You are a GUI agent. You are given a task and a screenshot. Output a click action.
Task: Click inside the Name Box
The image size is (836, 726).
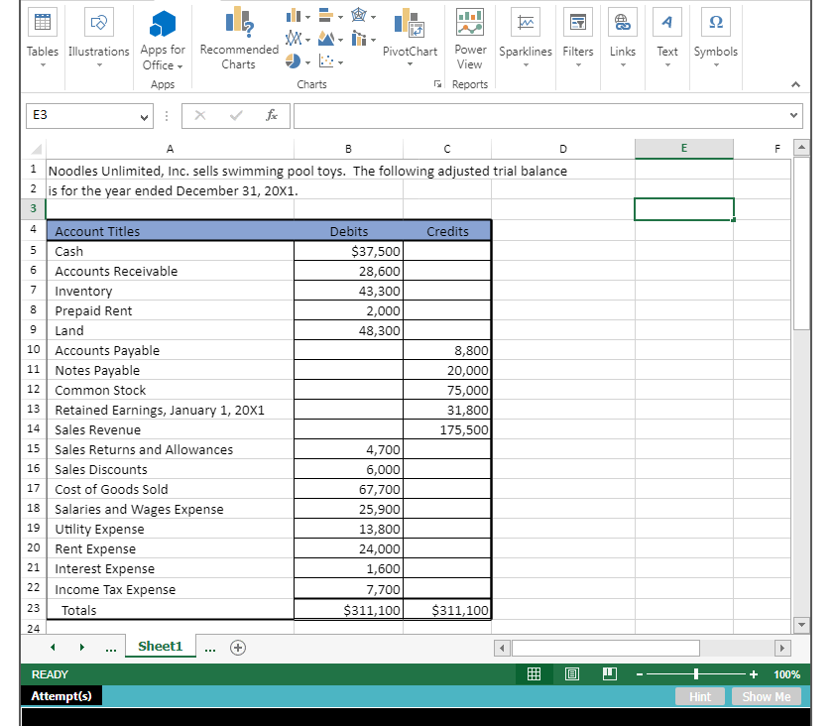tap(84, 115)
